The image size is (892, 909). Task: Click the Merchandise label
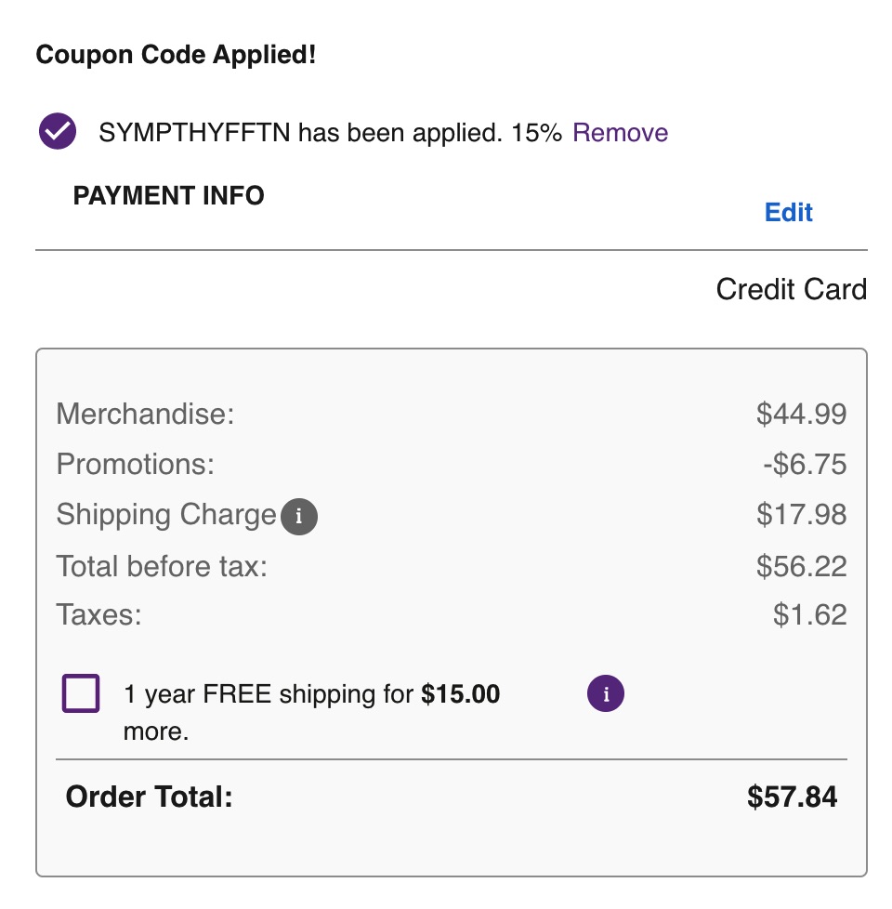click(x=145, y=414)
